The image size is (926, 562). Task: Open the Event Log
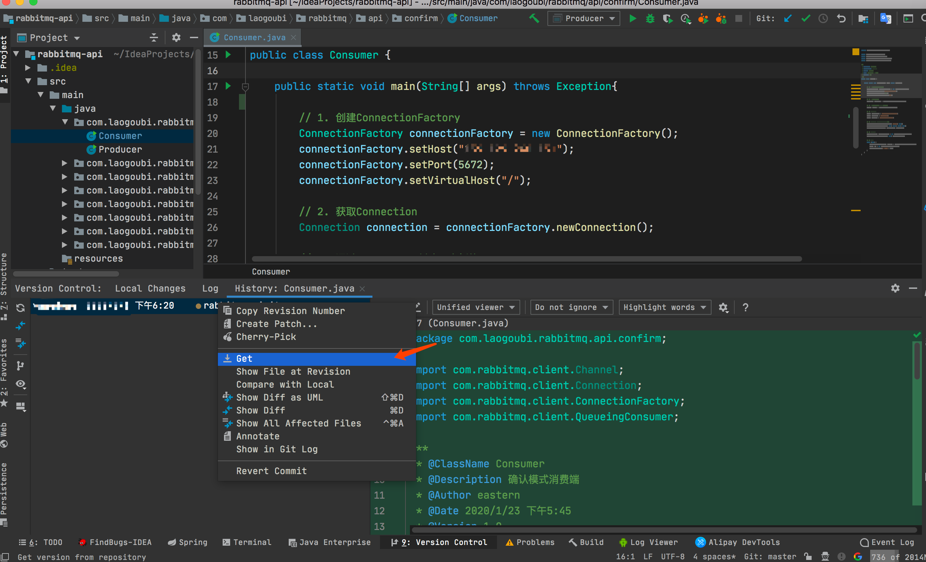click(x=887, y=542)
